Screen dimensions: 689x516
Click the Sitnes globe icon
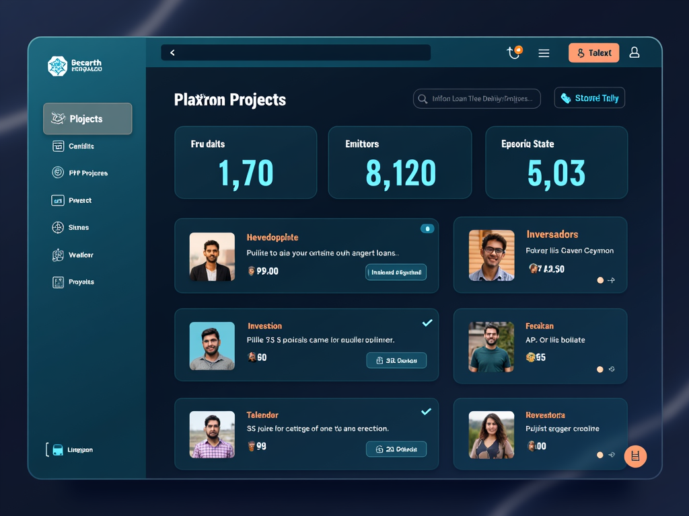58,227
